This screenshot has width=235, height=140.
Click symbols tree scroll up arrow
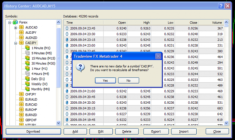tap(58, 22)
